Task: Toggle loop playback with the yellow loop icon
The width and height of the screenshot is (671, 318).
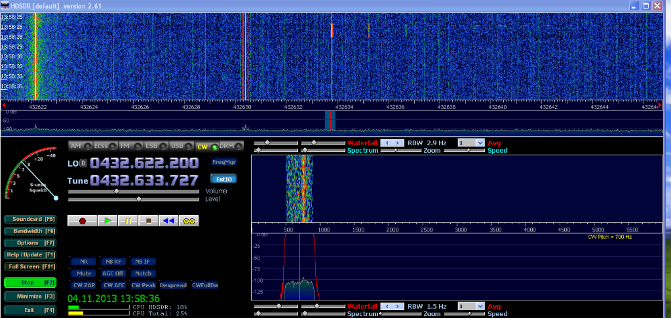Action: coord(189,221)
